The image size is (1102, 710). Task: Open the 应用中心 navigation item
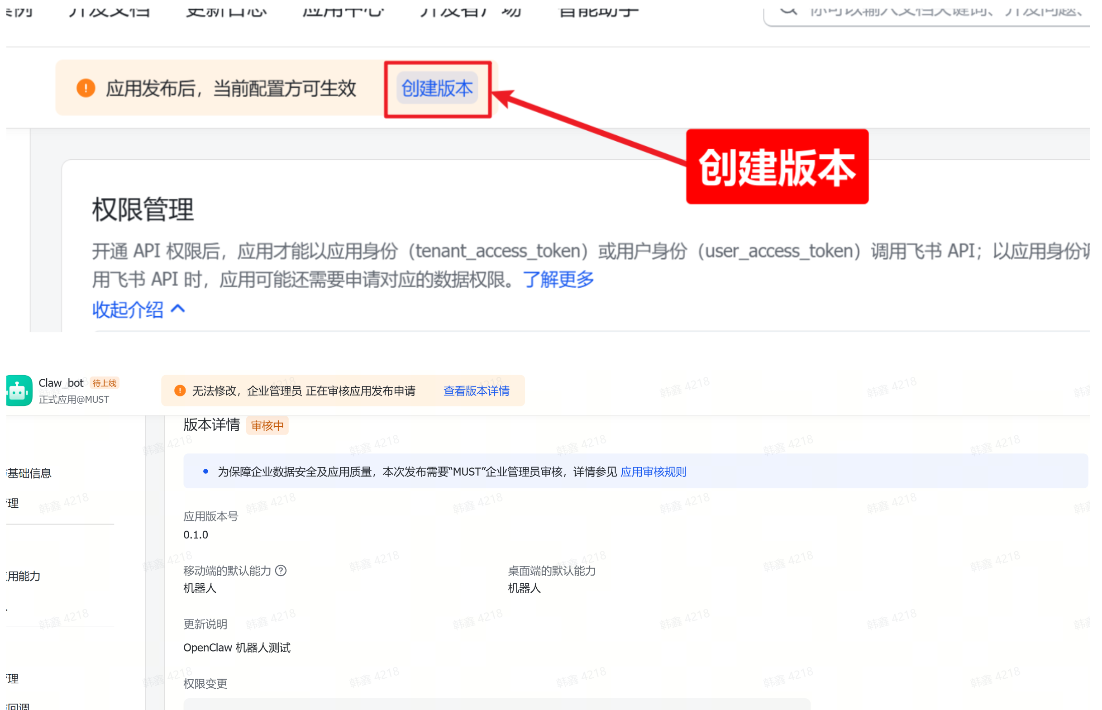pyautogui.click(x=343, y=10)
